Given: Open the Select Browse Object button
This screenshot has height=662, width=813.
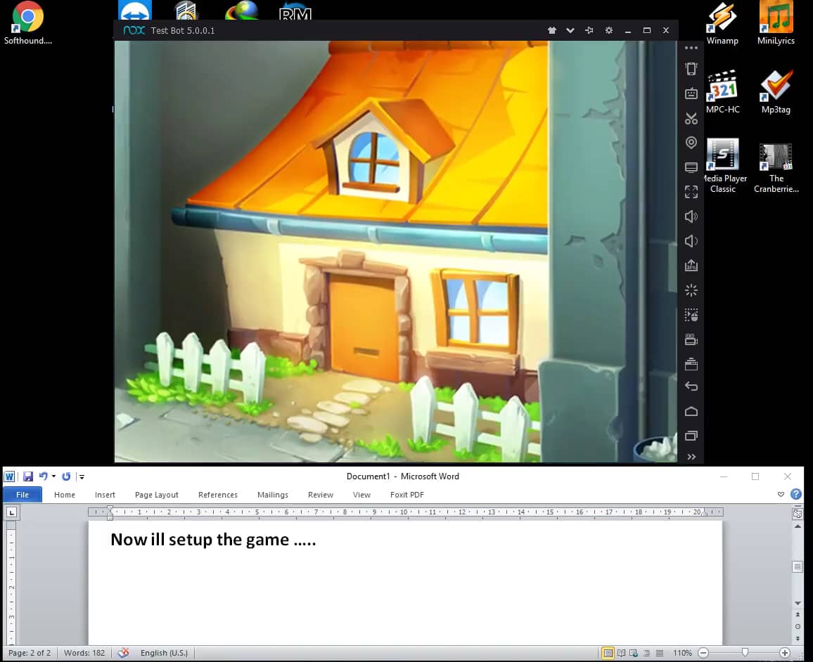Looking at the screenshot, I should 798,626.
